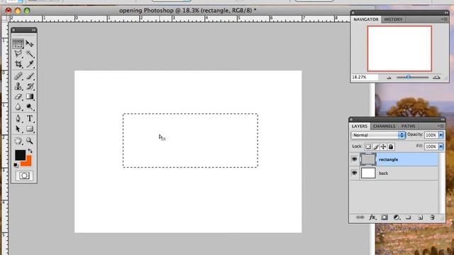
Task: Select the Path Selection tool
Action: click(18, 129)
